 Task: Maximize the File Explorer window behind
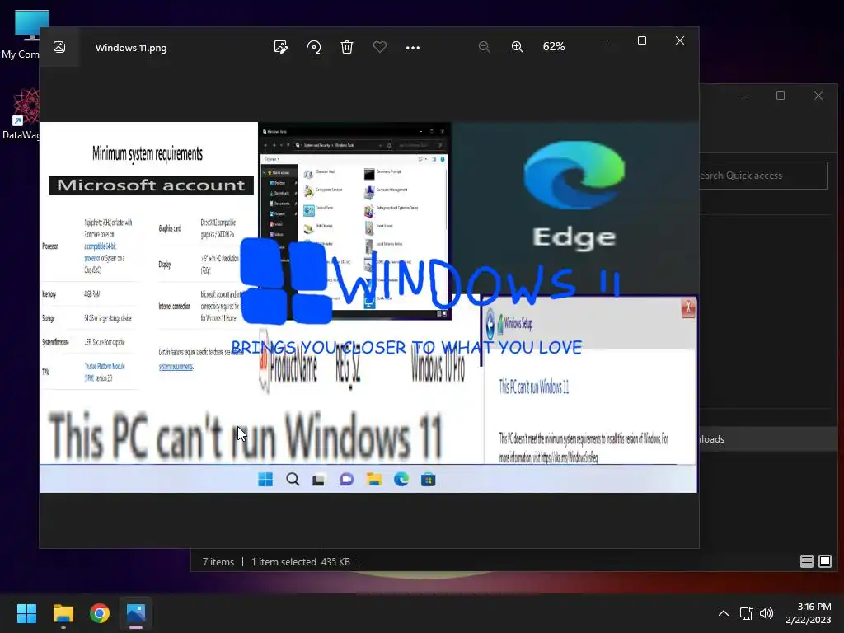781,96
